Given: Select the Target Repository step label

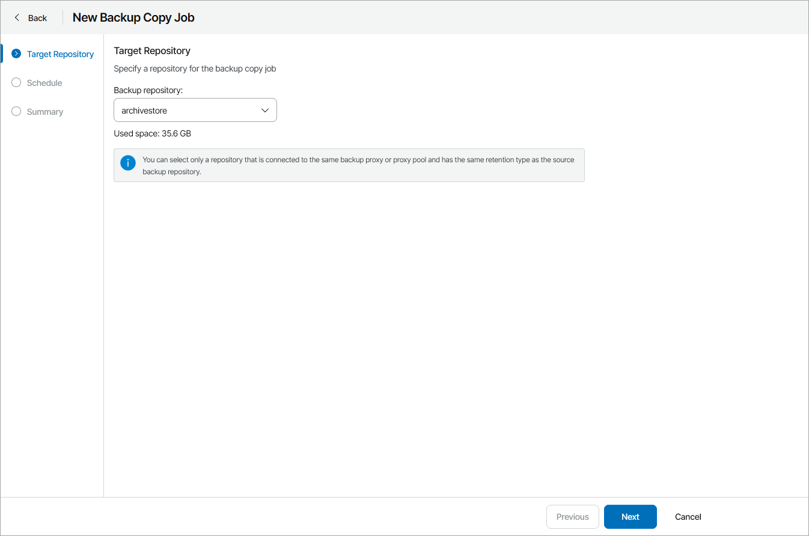Looking at the screenshot, I should (60, 54).
